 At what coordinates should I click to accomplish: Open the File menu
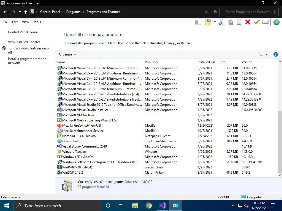click(x=5, y=22)
